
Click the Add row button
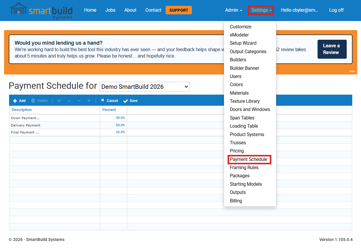click(19, 101)
